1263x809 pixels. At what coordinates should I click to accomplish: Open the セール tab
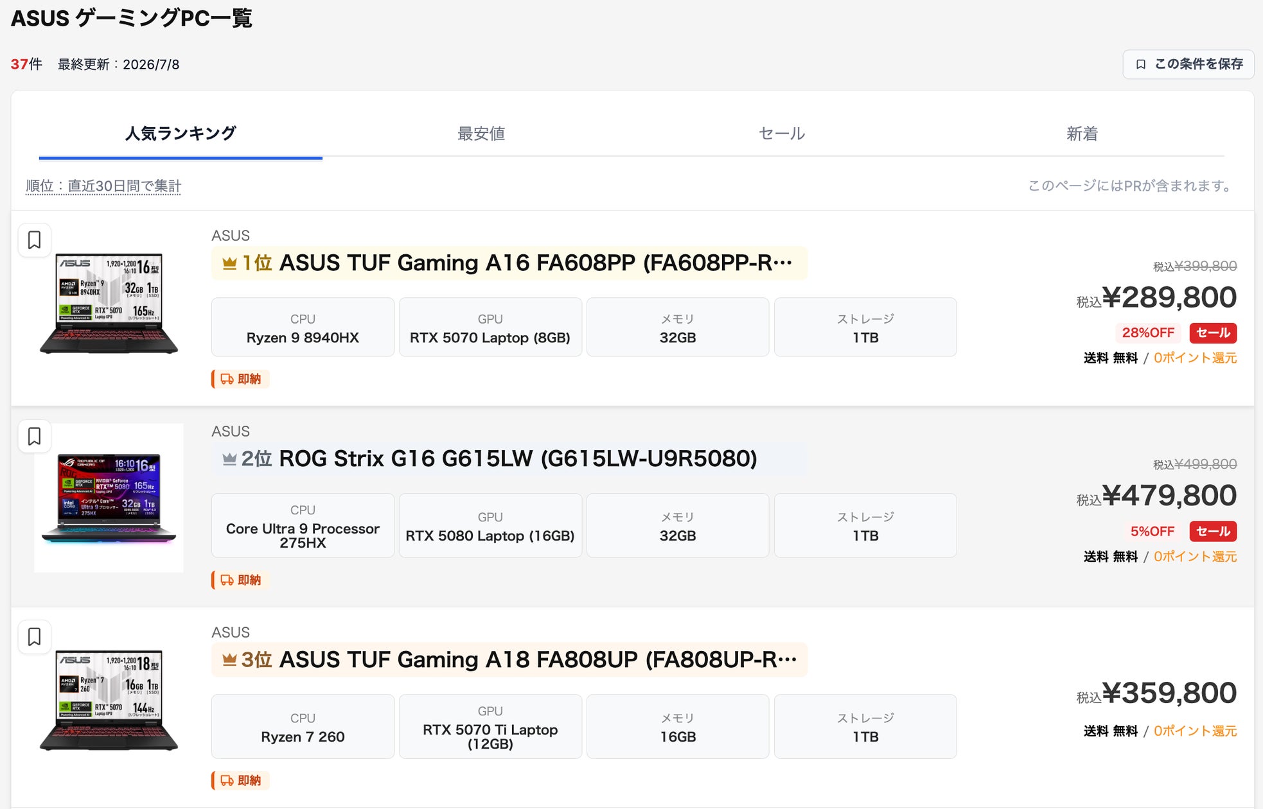pyautogui.click(x=782, y=134)
